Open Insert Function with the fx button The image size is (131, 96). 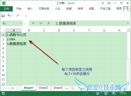click(x=49, y=23)
